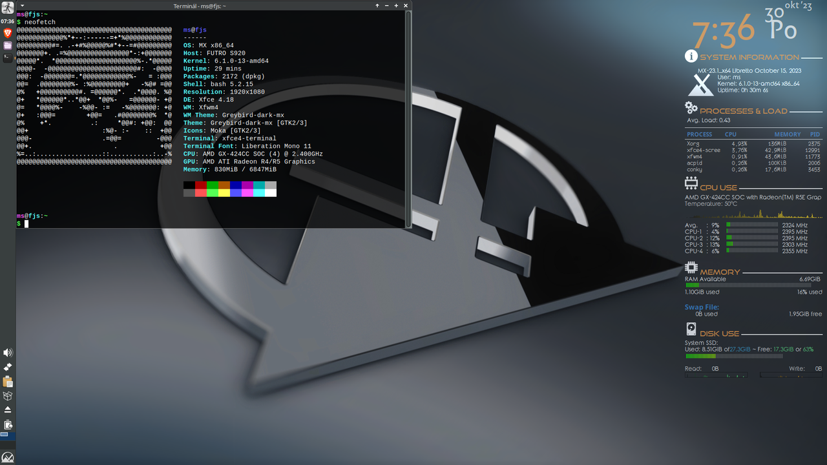This screenshot has height=465, width=827.
Task: Click the DISK USE heading
Action: coord(719,334)
